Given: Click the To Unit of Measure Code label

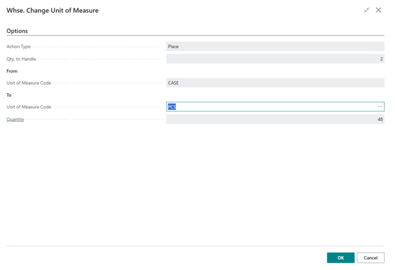Looking at the screenshot, I should [x=29, y=106].
